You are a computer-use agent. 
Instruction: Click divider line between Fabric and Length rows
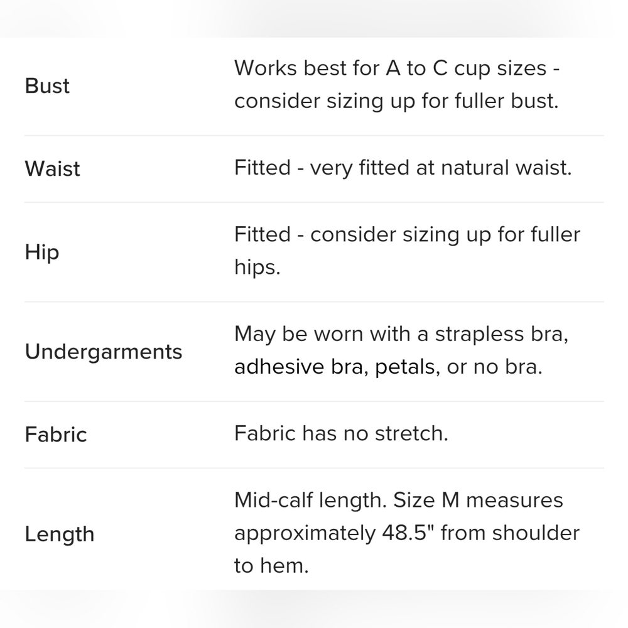pos(314,468)
